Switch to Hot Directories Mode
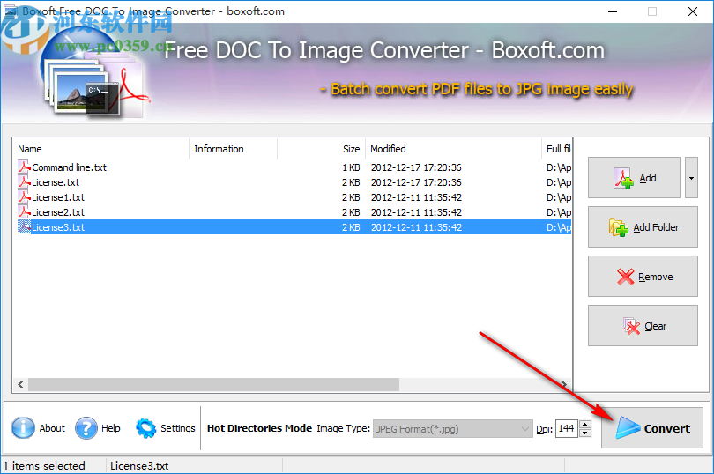Viewport: 714px width, 474px height. coord(259,428)
